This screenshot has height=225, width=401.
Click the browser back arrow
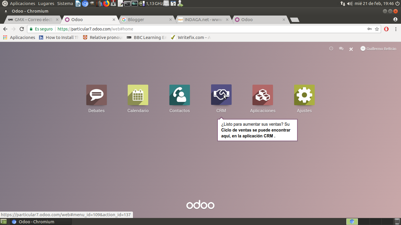pos(5,29)
